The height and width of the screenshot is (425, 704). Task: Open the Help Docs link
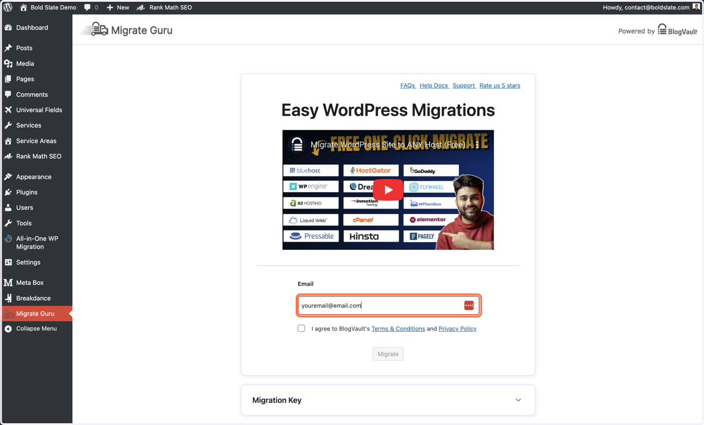(x=434, y=86)
